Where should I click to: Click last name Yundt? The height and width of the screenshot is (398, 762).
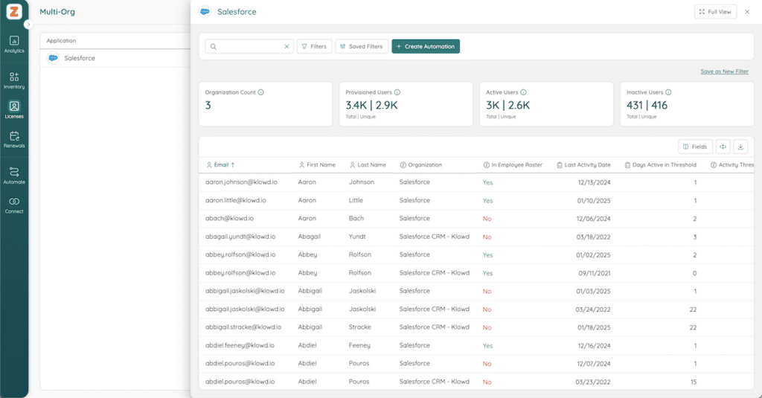click(x=357, y=237)
